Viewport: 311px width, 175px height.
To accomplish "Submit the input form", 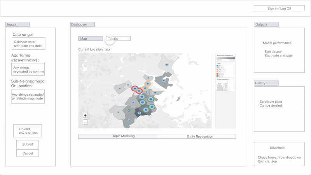I will (x=28, y=144).
